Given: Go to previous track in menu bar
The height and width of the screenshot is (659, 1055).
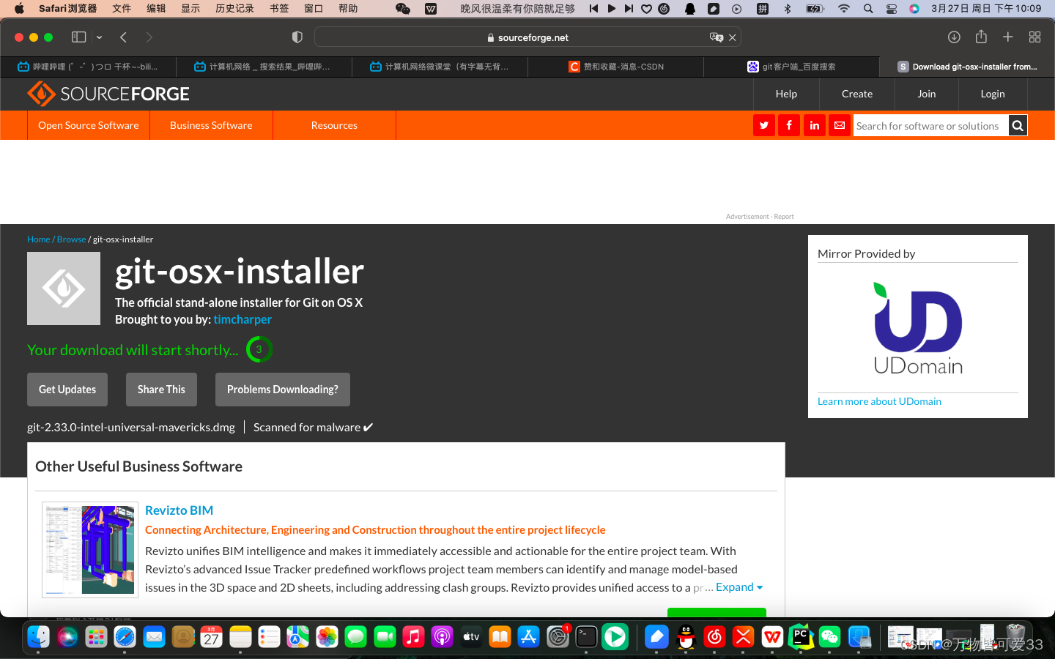Looking at the screenshot, I should tap(593, 9).
